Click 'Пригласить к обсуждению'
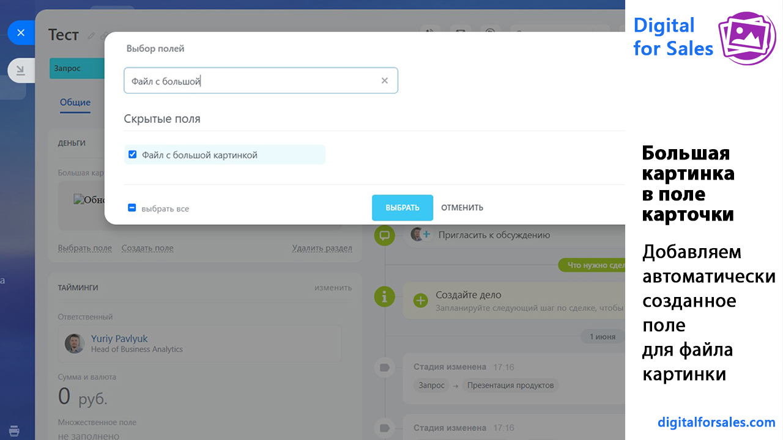The height and width of the screenshot is (440, 783). 494,235
